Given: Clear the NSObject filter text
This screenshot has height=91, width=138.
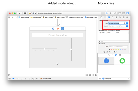Looking at the screenshot, I should (128, 78).
